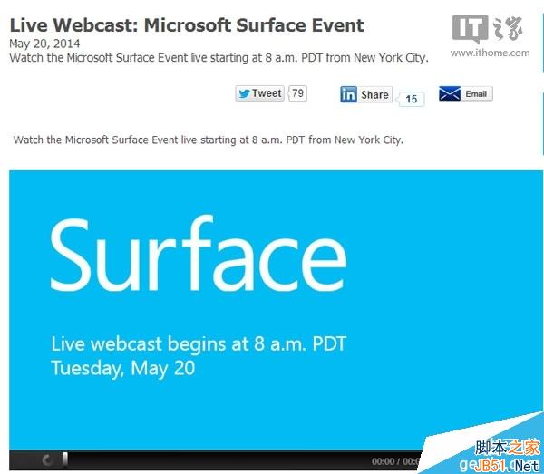Click the loading spinner in the player bar
The height and width of the screenshot is (474, 544).
coord(47,460)
